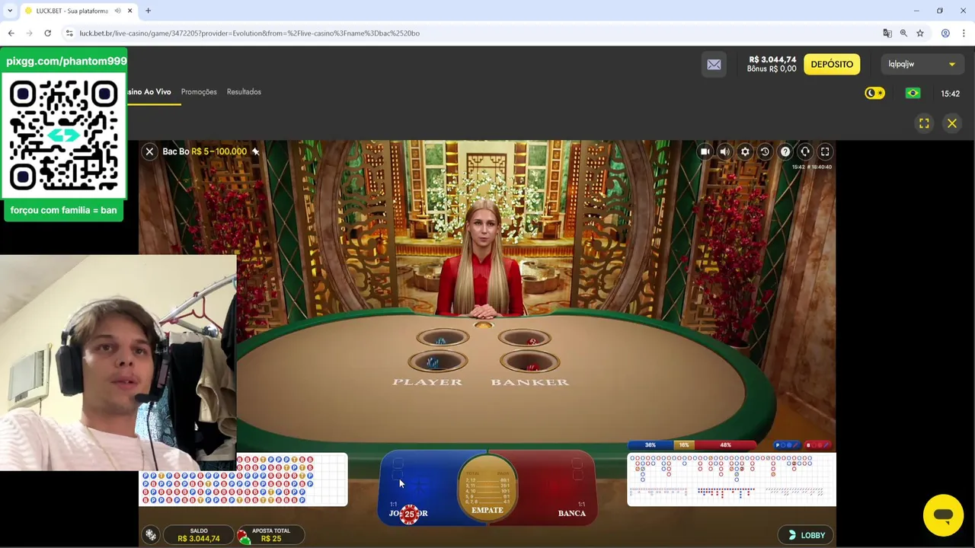Open the browser three-dot menu
Screen dimensions: 975x548
[964, 33]
